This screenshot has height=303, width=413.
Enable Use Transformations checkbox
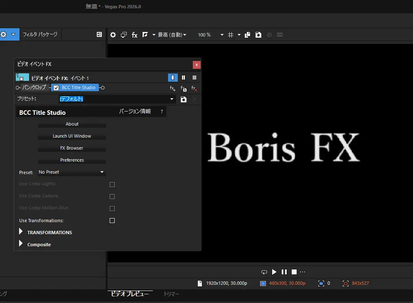(112, 221)
